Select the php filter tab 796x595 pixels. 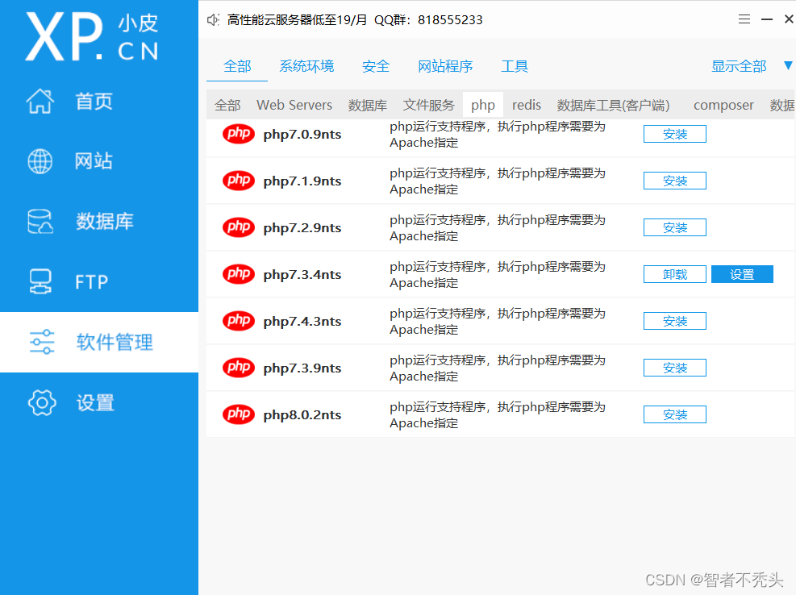click(483, 105)
